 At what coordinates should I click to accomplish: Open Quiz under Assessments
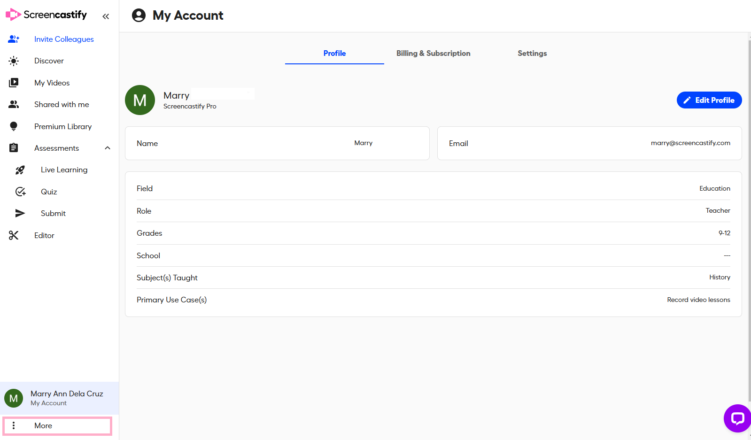click(x=49, y=192)
